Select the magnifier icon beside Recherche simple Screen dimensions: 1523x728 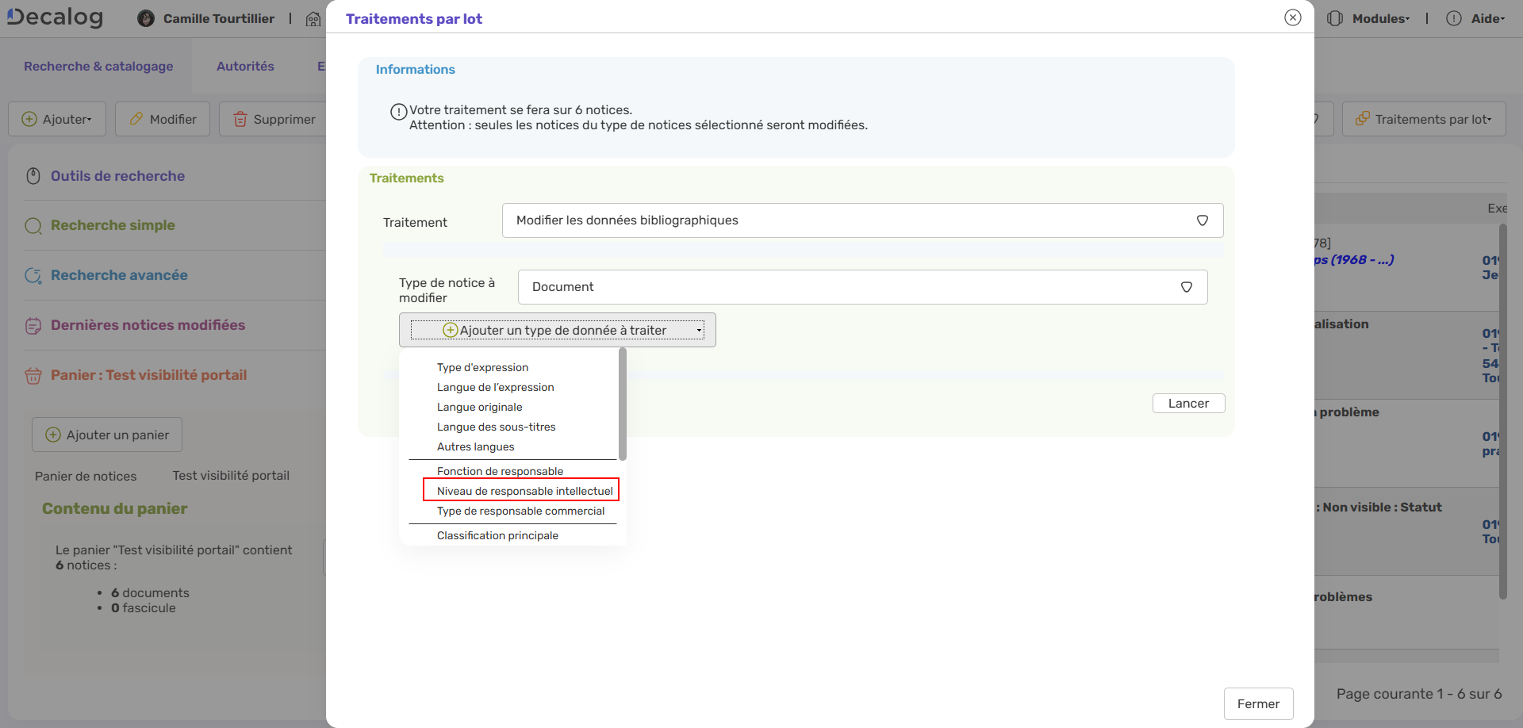(33, 226)
